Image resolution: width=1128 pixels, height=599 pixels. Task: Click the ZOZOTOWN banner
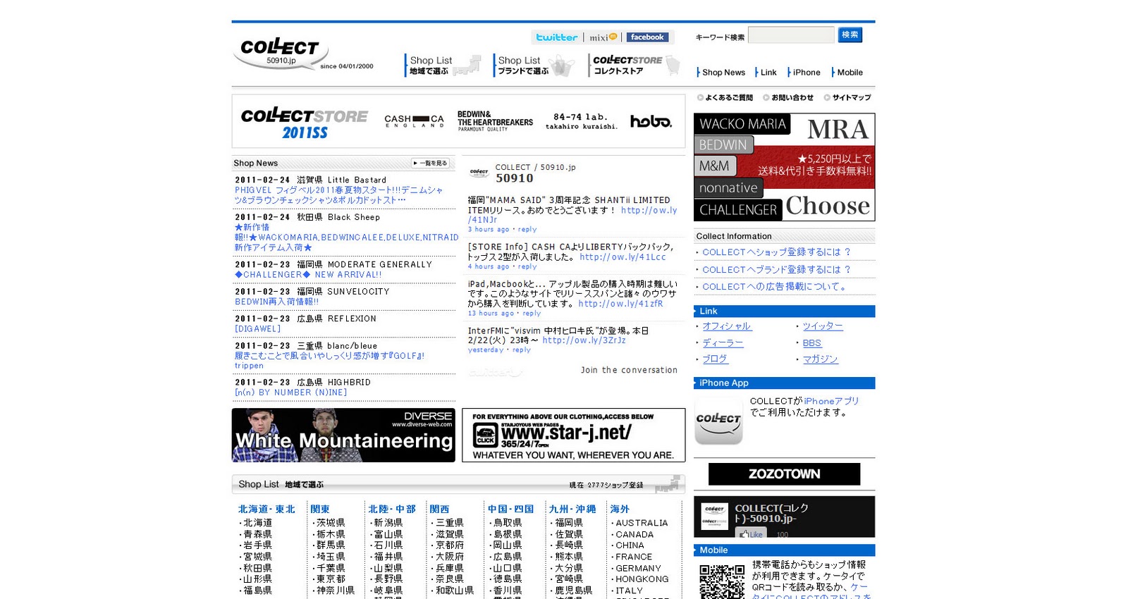[x=784, y=474]
